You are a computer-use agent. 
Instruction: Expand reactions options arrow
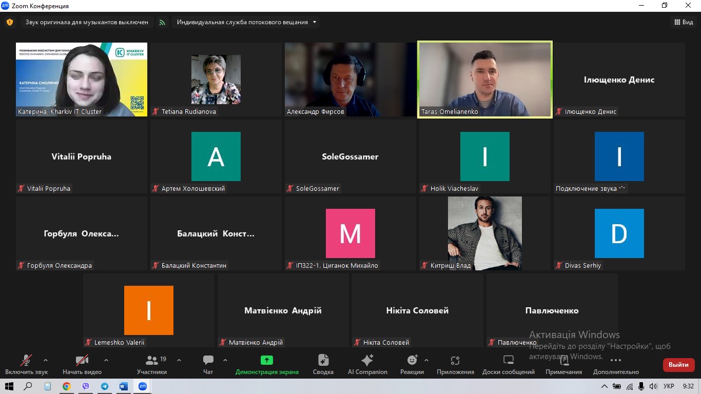click(x=426, y=360)
